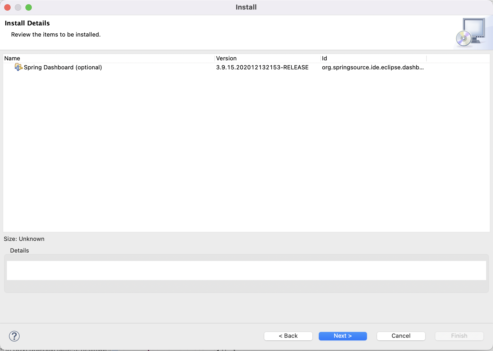Click the Install Details heading
This screenshot has height=351, width=493.
tap(27, 23)
